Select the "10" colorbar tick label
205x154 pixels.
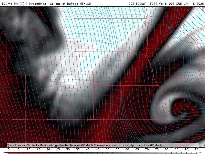click(28, 149)
